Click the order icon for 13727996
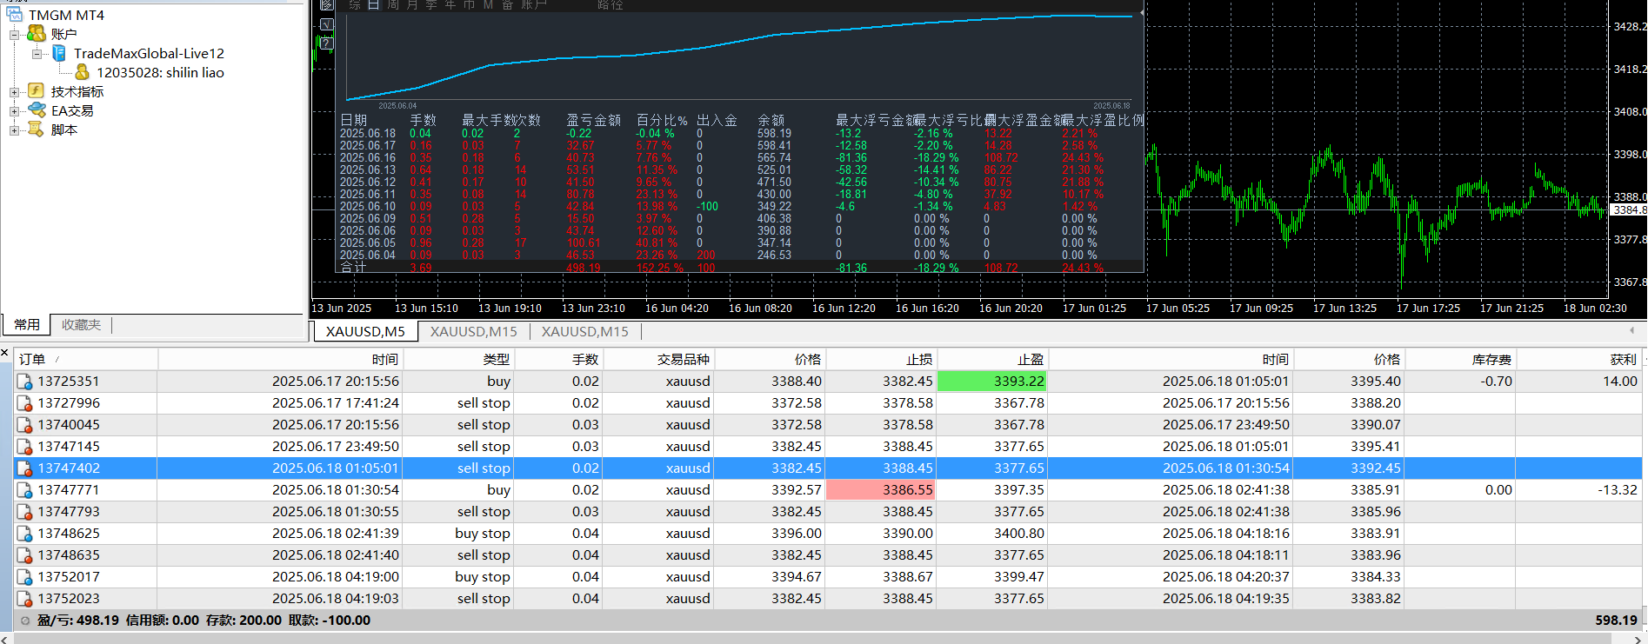Image resolution: width=1648 pixels, height=644 pixels. point(25,402)
